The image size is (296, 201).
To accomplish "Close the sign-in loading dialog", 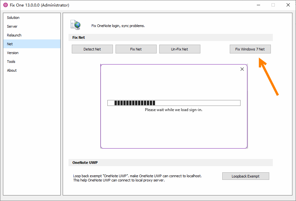I will click(x=242, y=69).
